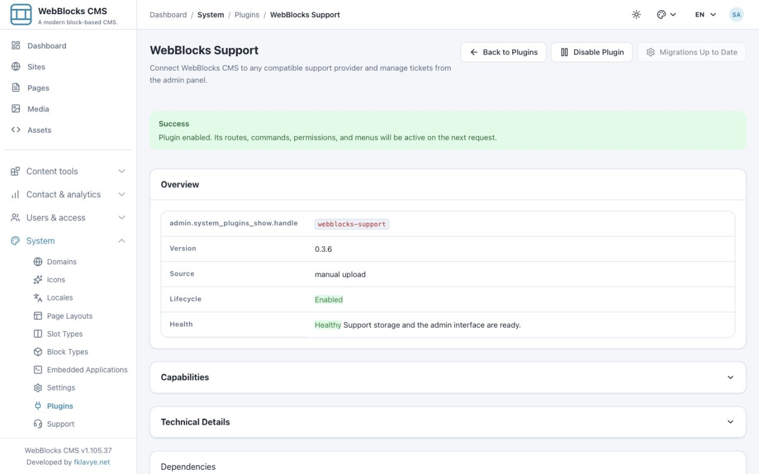
Task: Click the System breadcrumb item
Action: [211, 15]
